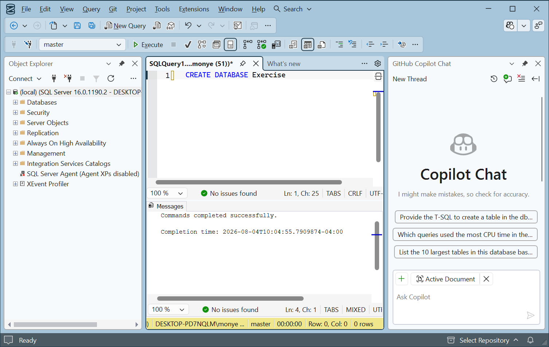
Task: Open the Connect dropdown in Object Explorer
Action: [x=25, y=79]
